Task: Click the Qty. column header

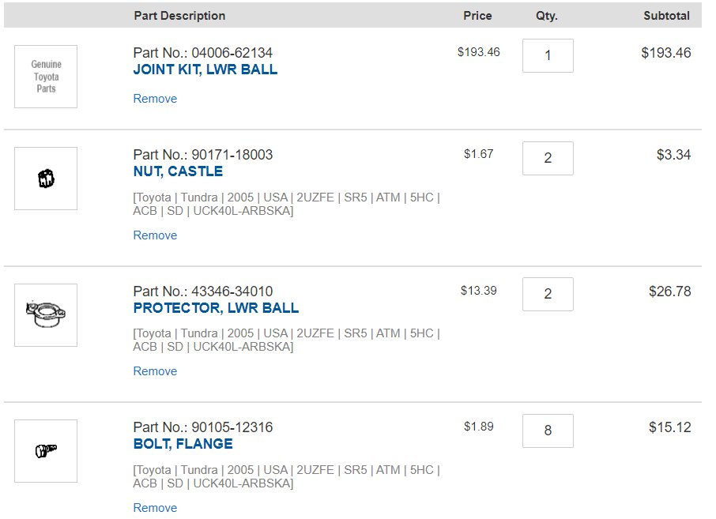Action: click(x=547, y=16)
